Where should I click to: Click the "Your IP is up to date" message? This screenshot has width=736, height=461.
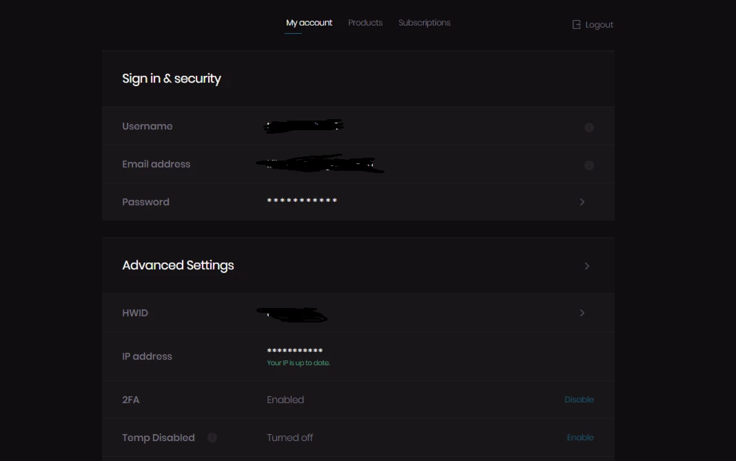pos(298,363)
